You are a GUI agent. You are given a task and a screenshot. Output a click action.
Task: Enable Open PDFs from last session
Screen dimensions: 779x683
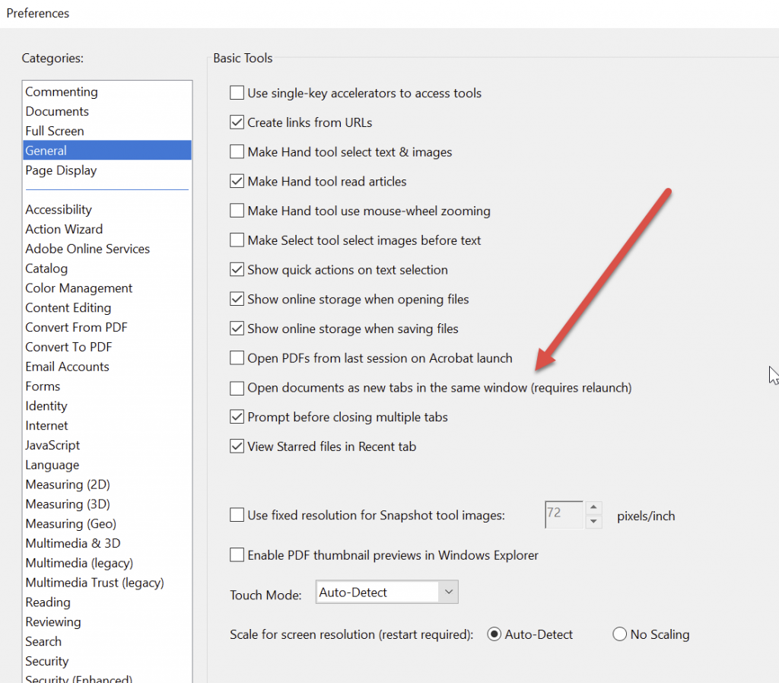238,358
